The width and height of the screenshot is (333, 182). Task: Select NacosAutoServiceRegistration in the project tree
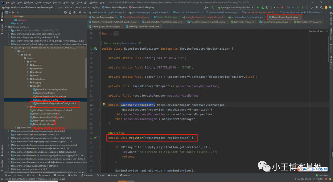click(x=51, y=89)
